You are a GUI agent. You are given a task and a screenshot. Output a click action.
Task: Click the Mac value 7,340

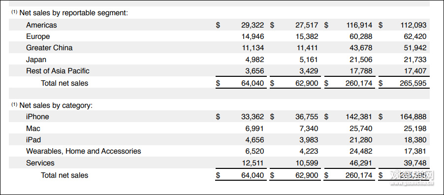(x=309, y=129)
